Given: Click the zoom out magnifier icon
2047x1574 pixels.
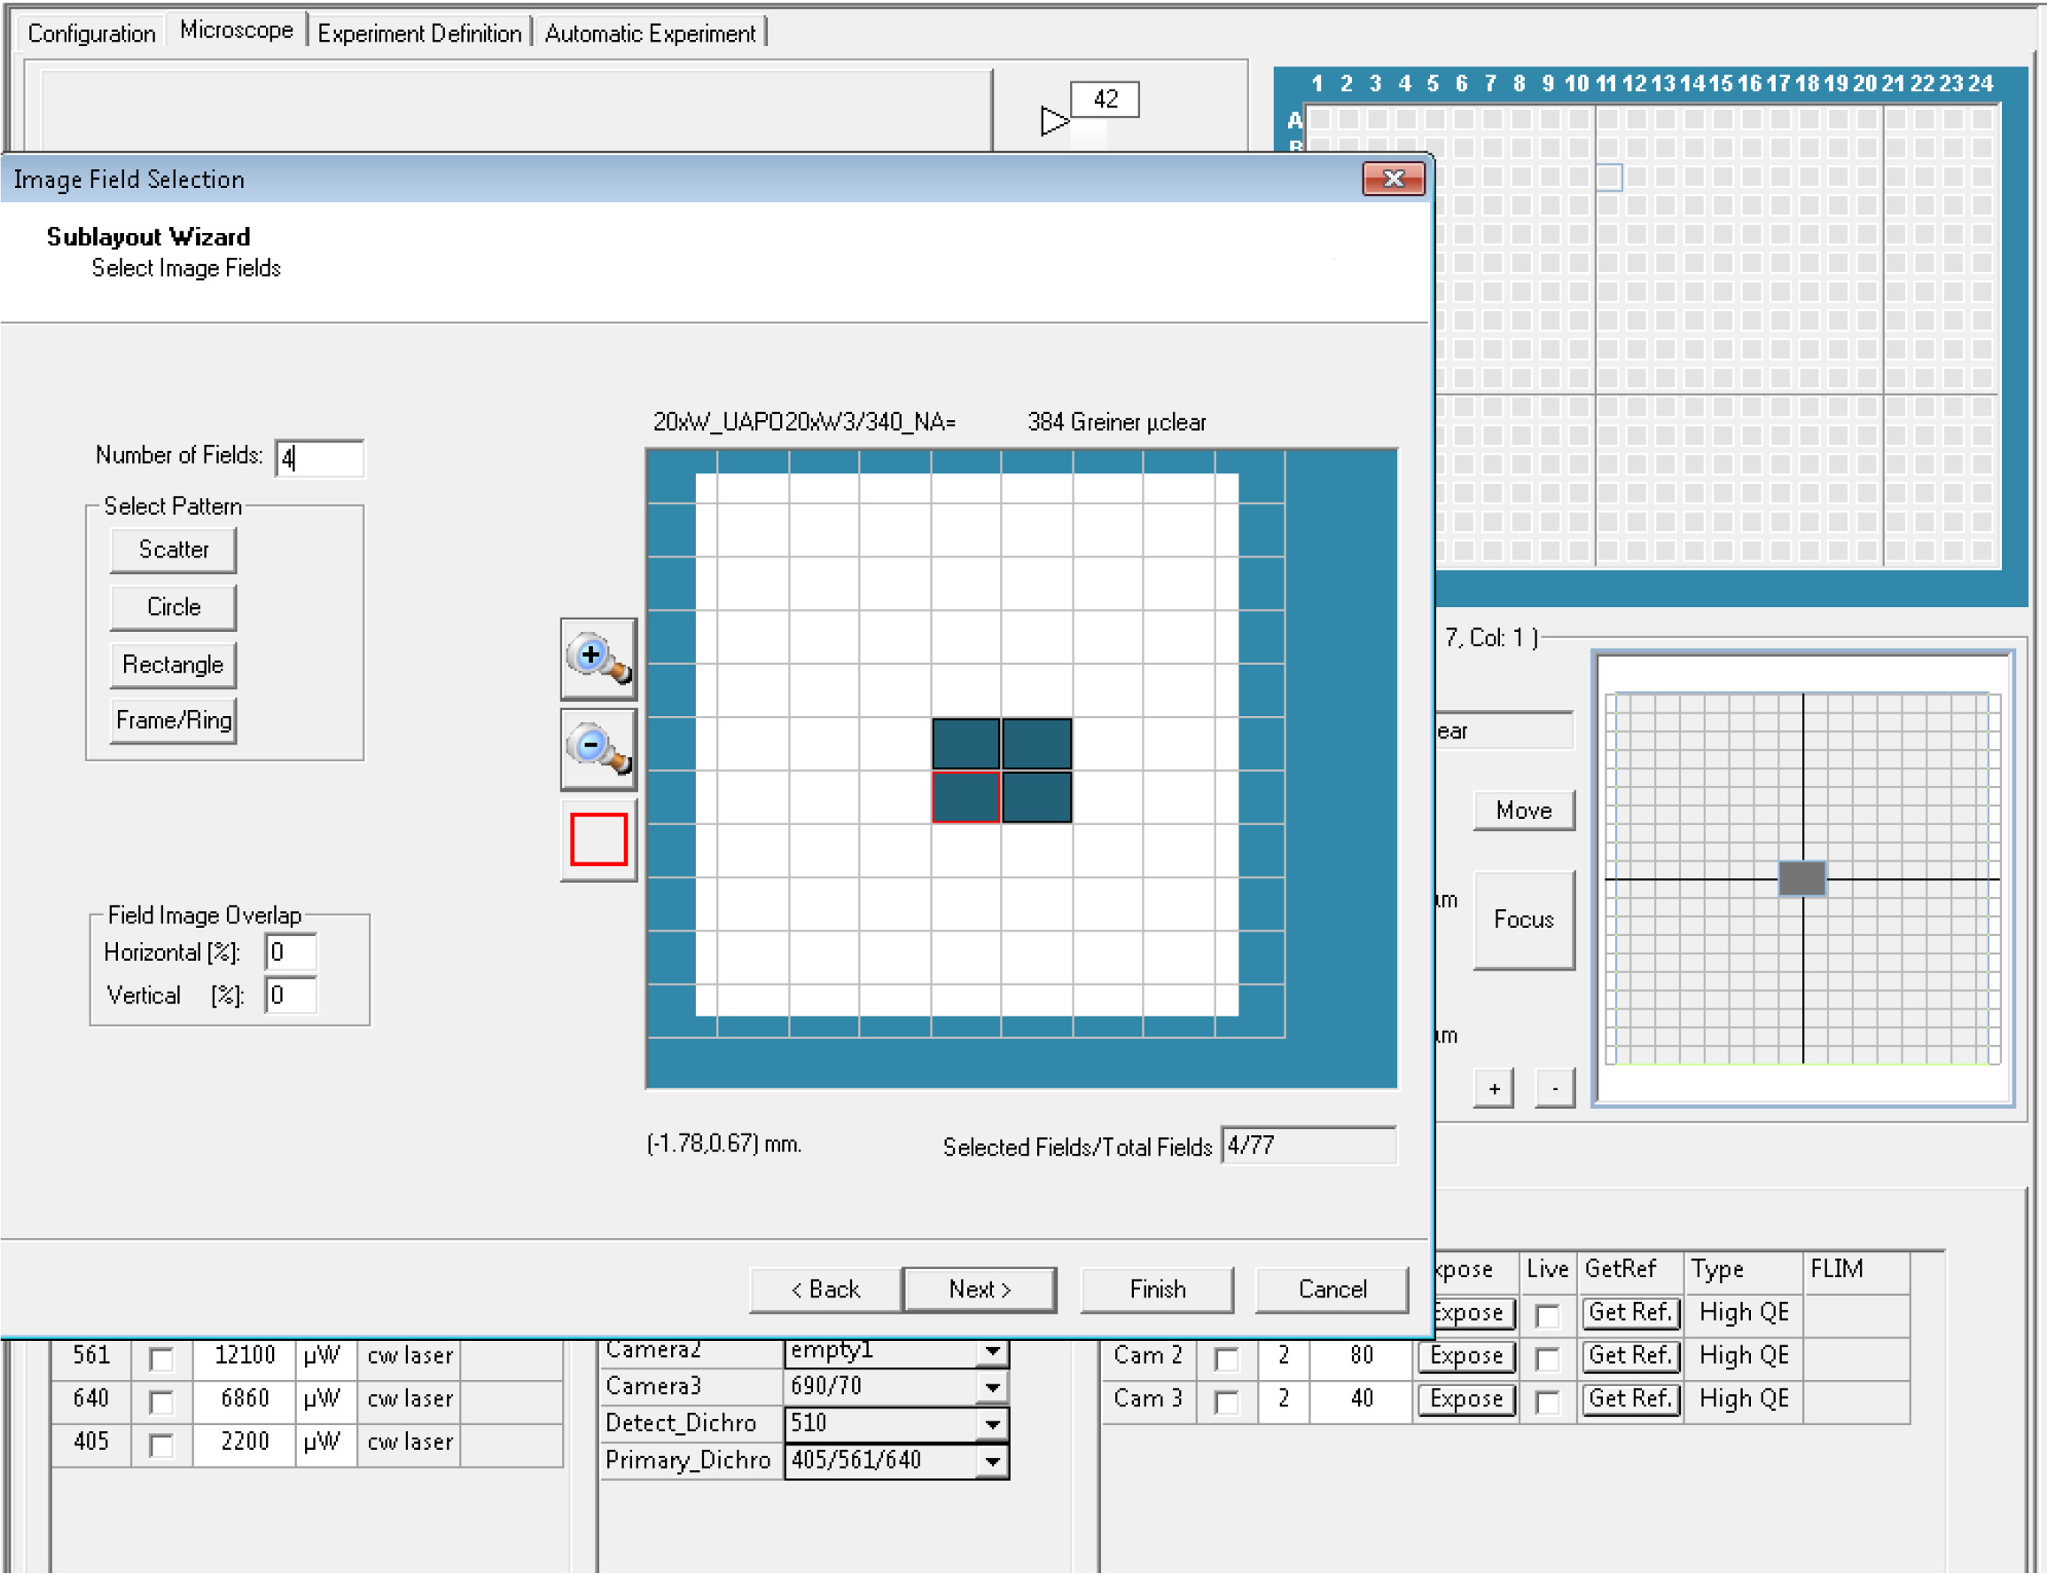Looking at the screenshot, I should 598,750.
